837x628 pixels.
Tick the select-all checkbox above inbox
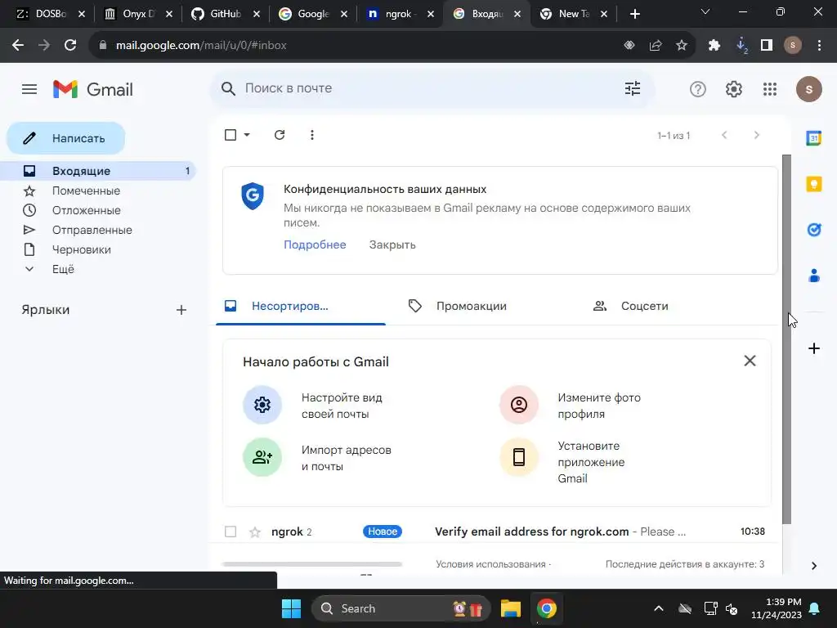coord(231,135)
